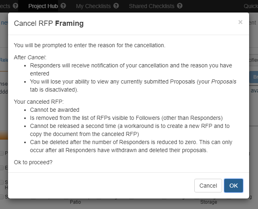Tick the checkbox labeled P behind the dialog
Image resolution: width=258 pixels, height=209 pixels.
tap(2, 153)
